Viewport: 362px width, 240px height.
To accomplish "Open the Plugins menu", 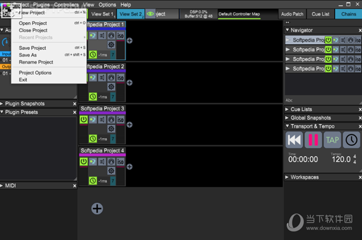I will click(x=41, y=5).
